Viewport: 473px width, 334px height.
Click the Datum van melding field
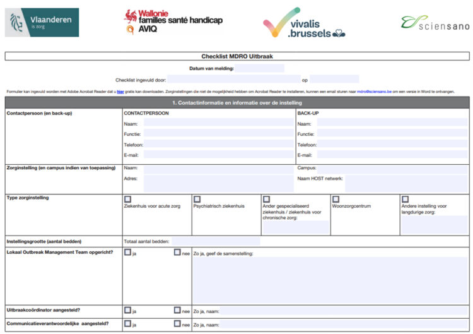[260, 68]
